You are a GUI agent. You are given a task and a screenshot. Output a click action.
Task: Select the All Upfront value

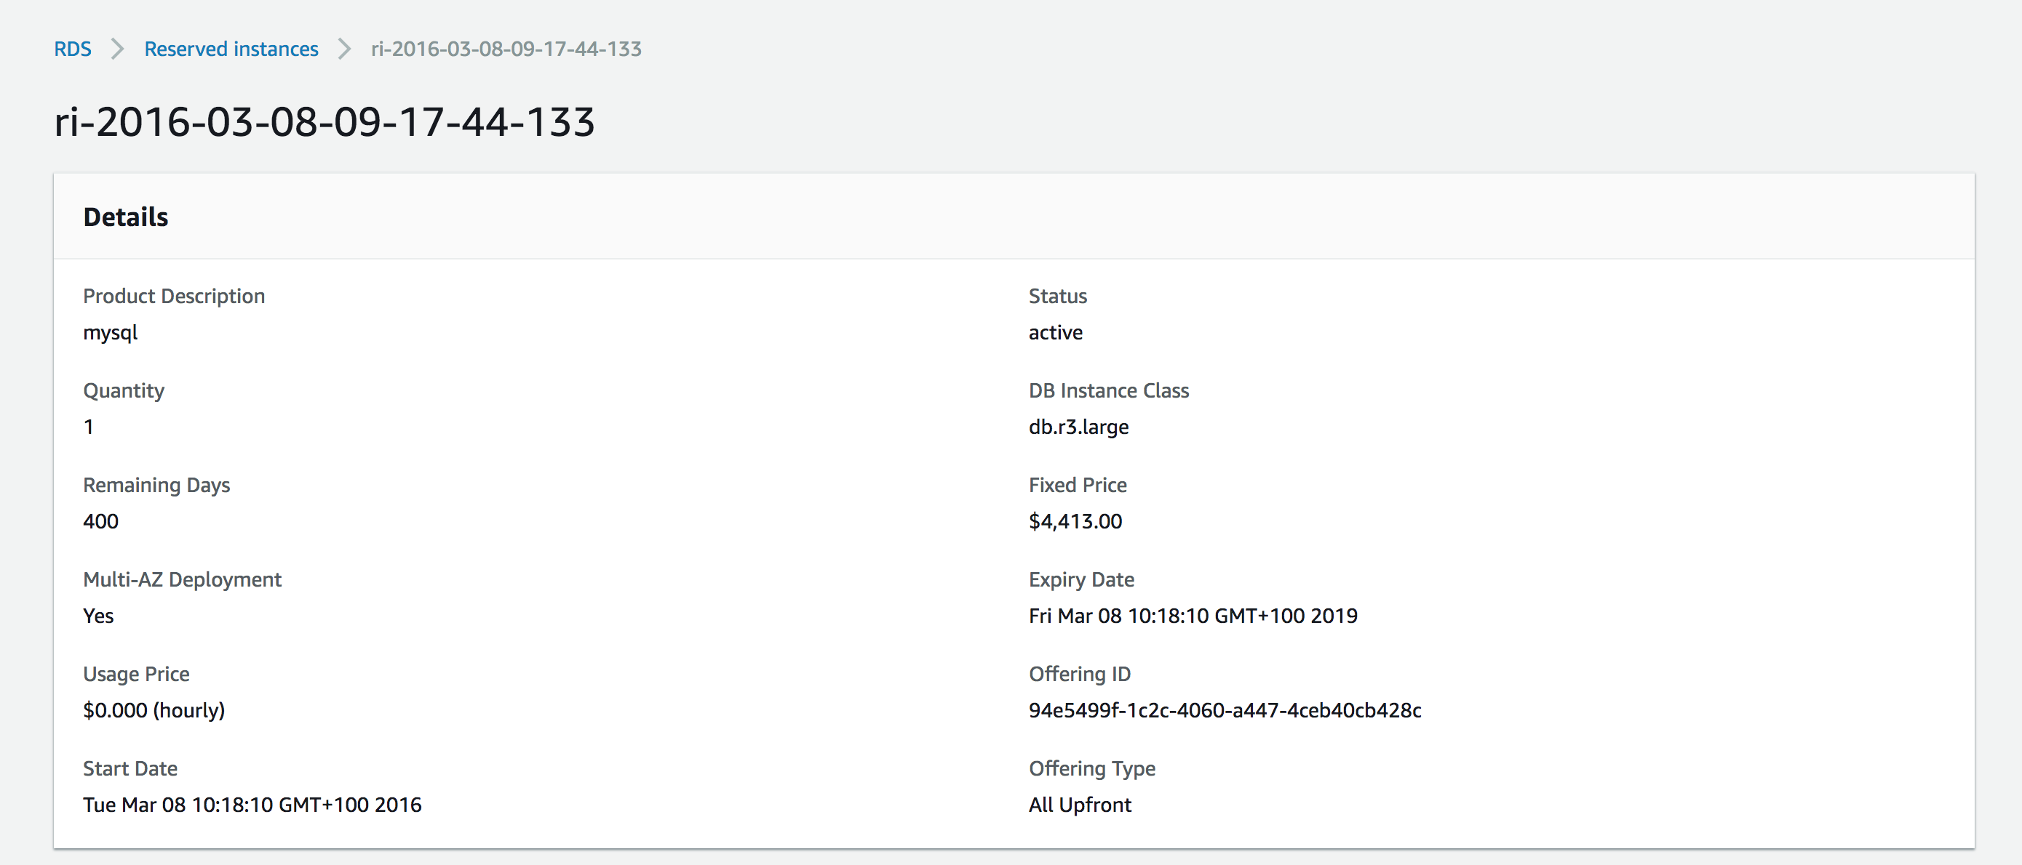click(1079, 805)
